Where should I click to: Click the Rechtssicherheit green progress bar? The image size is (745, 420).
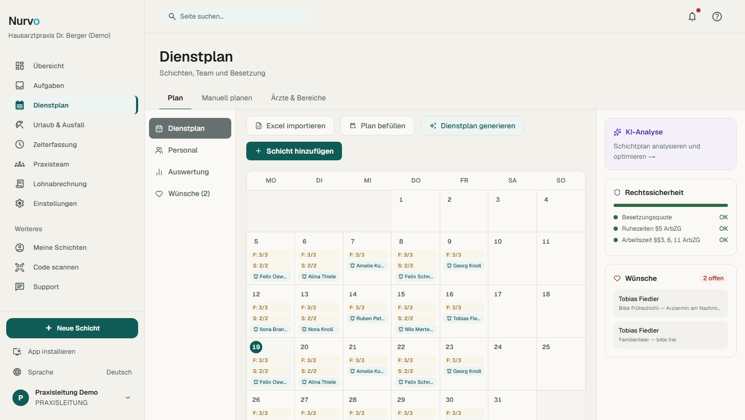coord(671,205)
